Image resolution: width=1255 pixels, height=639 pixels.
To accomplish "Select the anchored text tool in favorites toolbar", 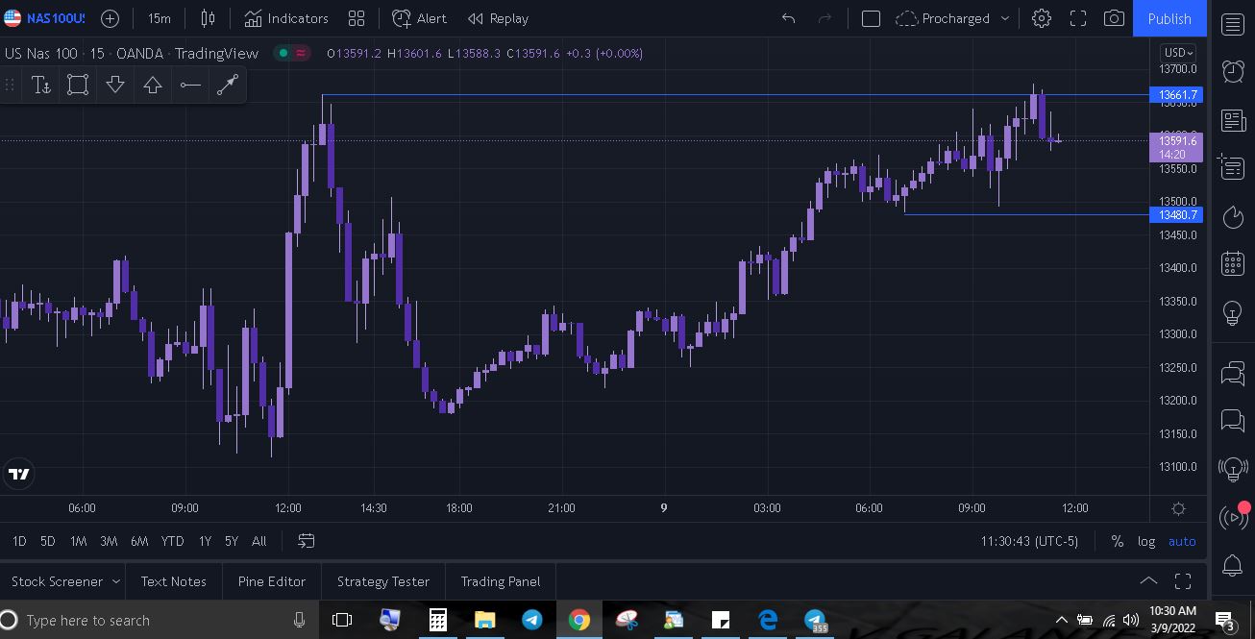I will [41, 85].
